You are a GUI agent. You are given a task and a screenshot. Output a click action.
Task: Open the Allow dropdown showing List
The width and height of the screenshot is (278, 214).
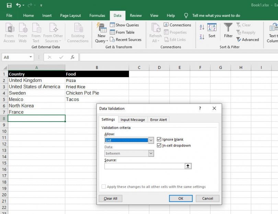(x=151, y=140)
